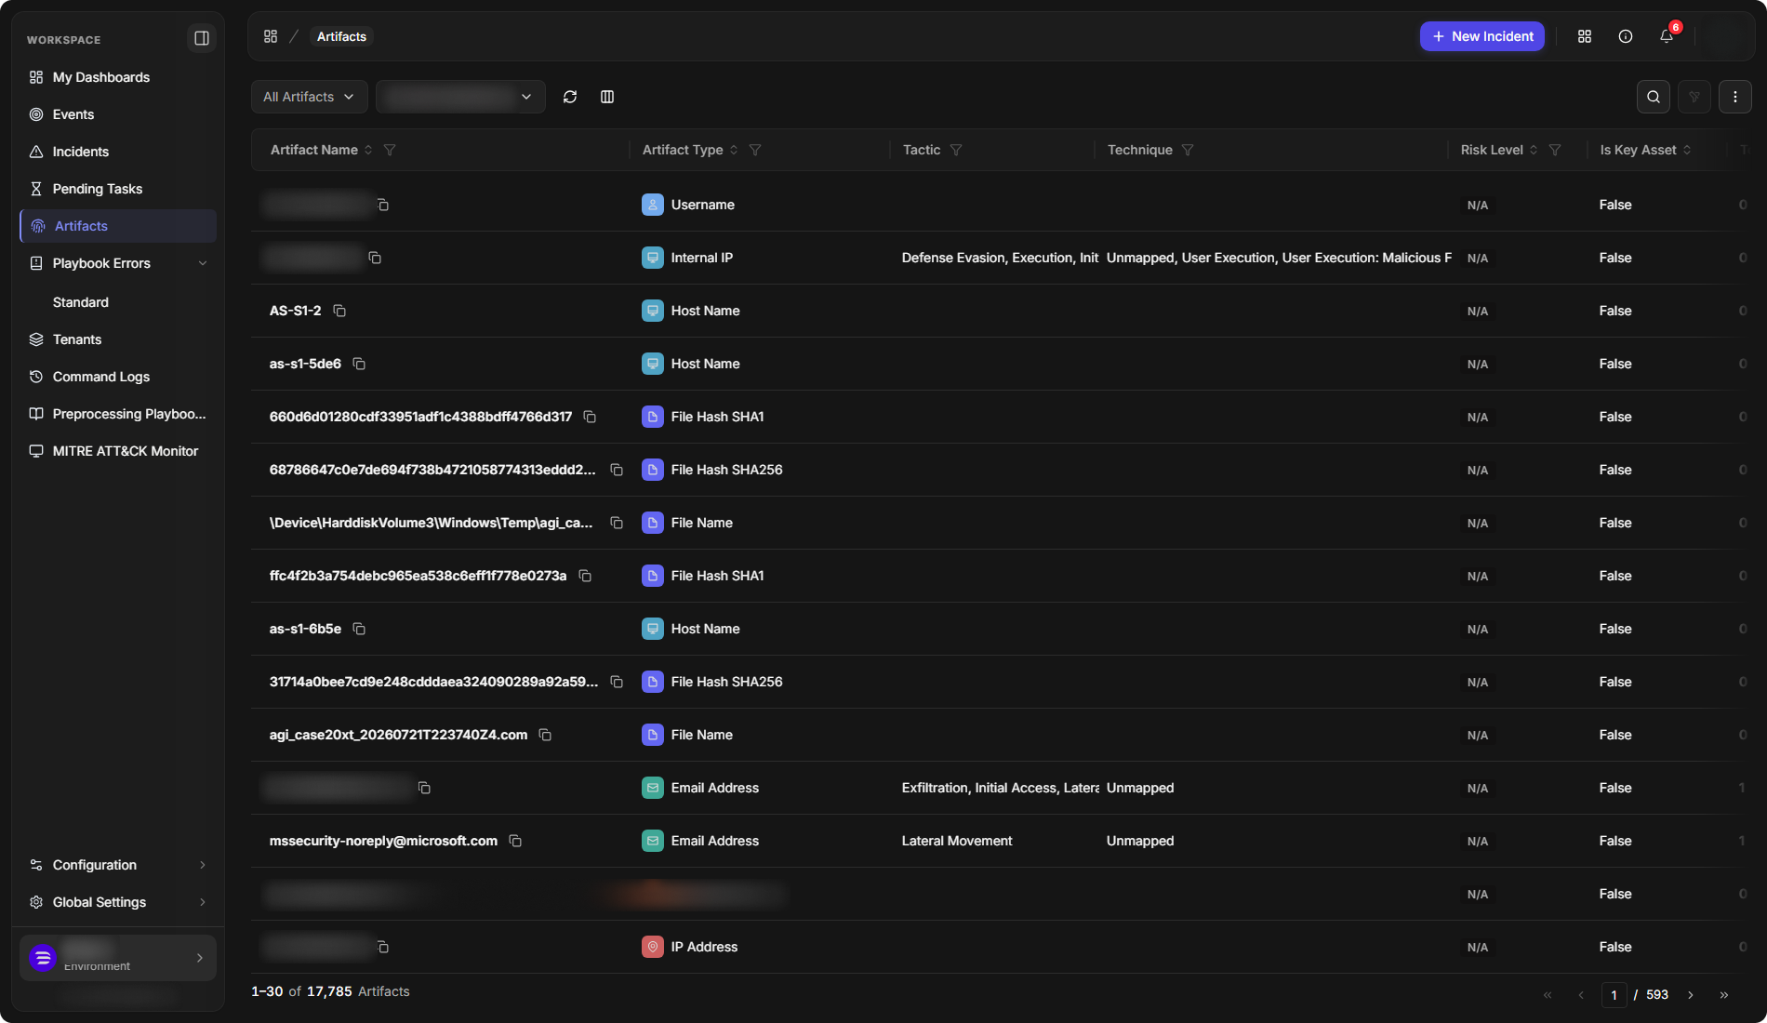Screen dimensions: 1767x1023
Task: Open Pending Tasks
Action: 117,189
